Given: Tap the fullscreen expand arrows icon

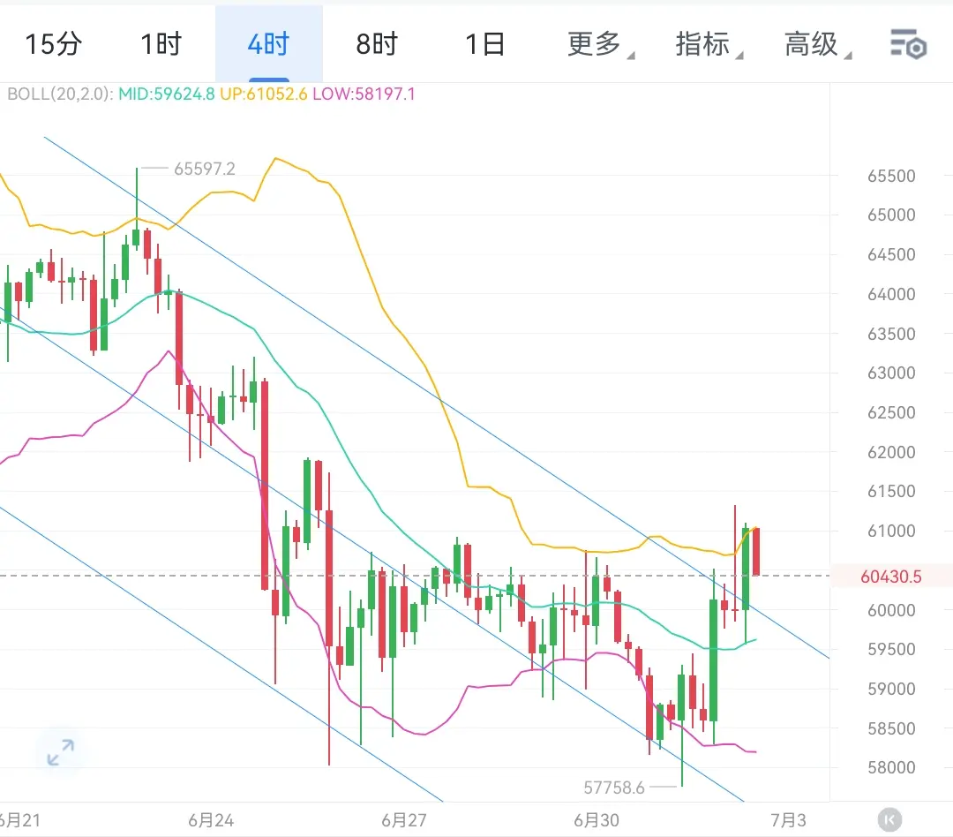Looking at the screenshot, I should pos(61,752).
